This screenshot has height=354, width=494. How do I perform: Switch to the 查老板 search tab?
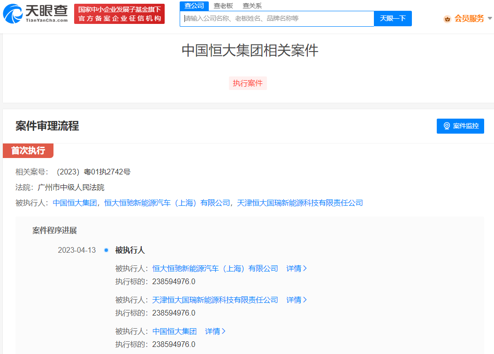click(x=223, y=6)
